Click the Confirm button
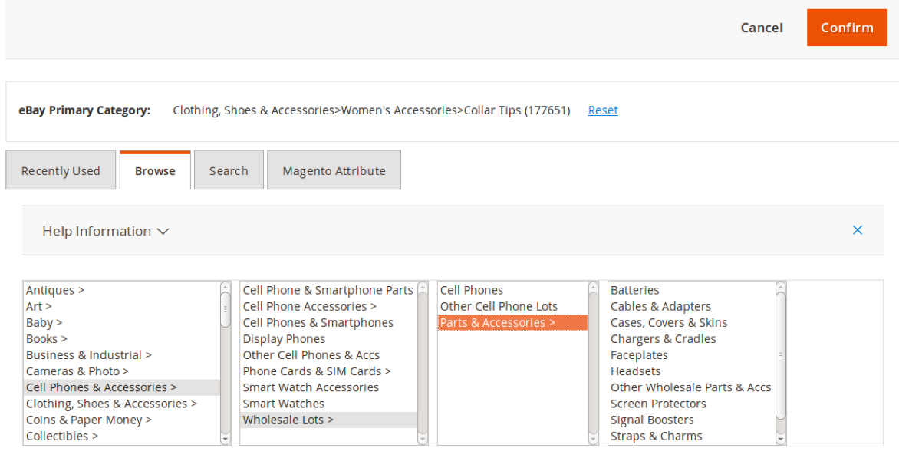The height and width of the screenshot is (458, 899). click(x=847, y=28)
